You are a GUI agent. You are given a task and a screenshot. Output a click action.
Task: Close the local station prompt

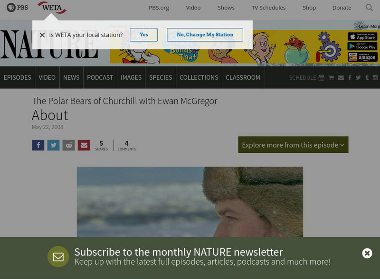pyautogui.click(x=42, y=35)
